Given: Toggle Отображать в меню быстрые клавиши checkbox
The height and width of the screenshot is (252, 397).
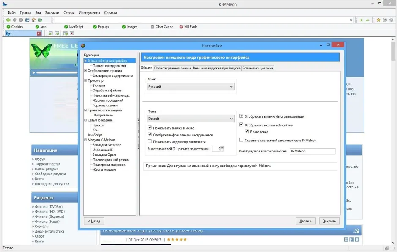Looking at the screenshot, I should (241, 116).
